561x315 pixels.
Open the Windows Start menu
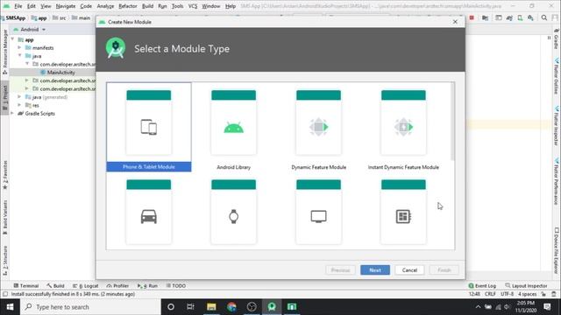click(x=10, y=307)
